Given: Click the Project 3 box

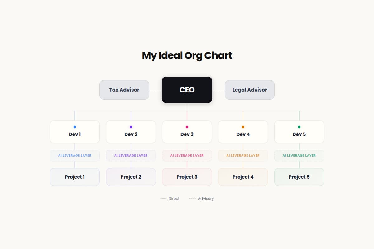Looking at the screenshot, I should pyautogui.click(x=187, y=177).
